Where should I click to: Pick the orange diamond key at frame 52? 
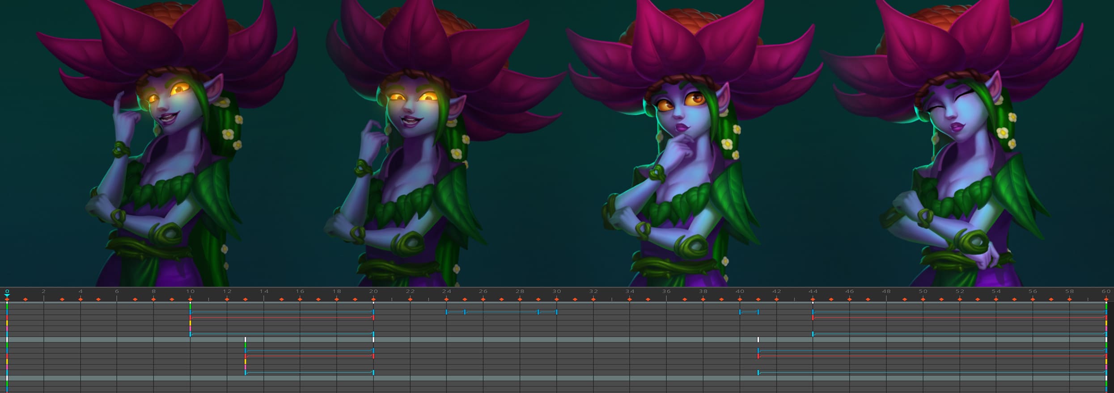coord(960,299)
